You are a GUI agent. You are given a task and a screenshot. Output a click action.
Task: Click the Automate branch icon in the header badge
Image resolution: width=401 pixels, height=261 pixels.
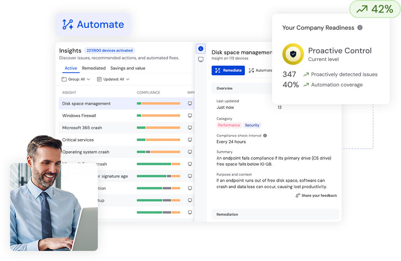coord(68,24)
